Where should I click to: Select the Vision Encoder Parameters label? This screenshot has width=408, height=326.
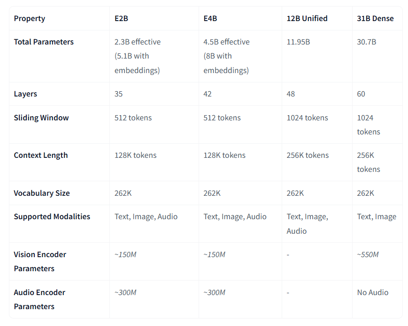(x=40, y=261)
